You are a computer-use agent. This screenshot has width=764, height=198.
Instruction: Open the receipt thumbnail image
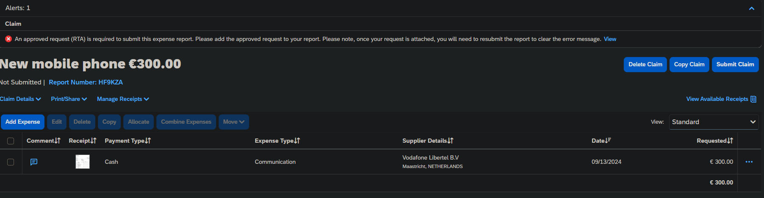pos(83,162)
